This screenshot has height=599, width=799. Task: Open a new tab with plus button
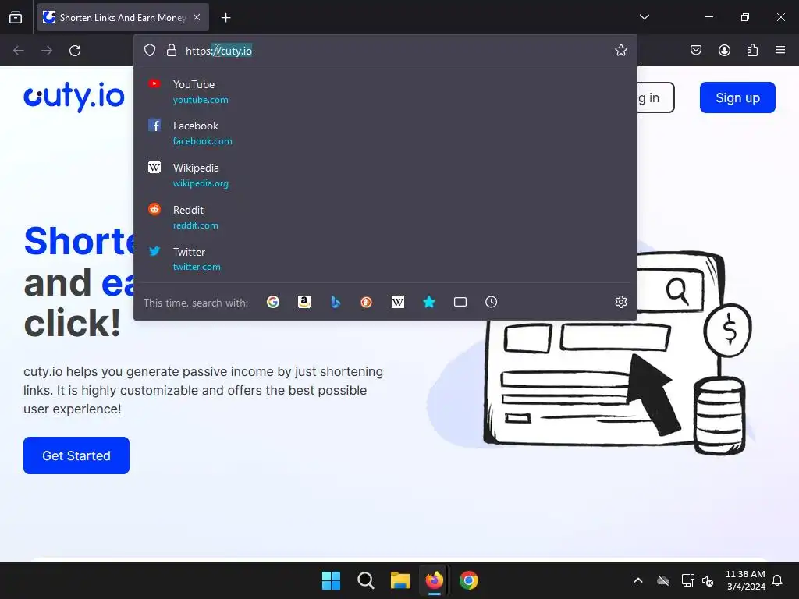point(225,18)
